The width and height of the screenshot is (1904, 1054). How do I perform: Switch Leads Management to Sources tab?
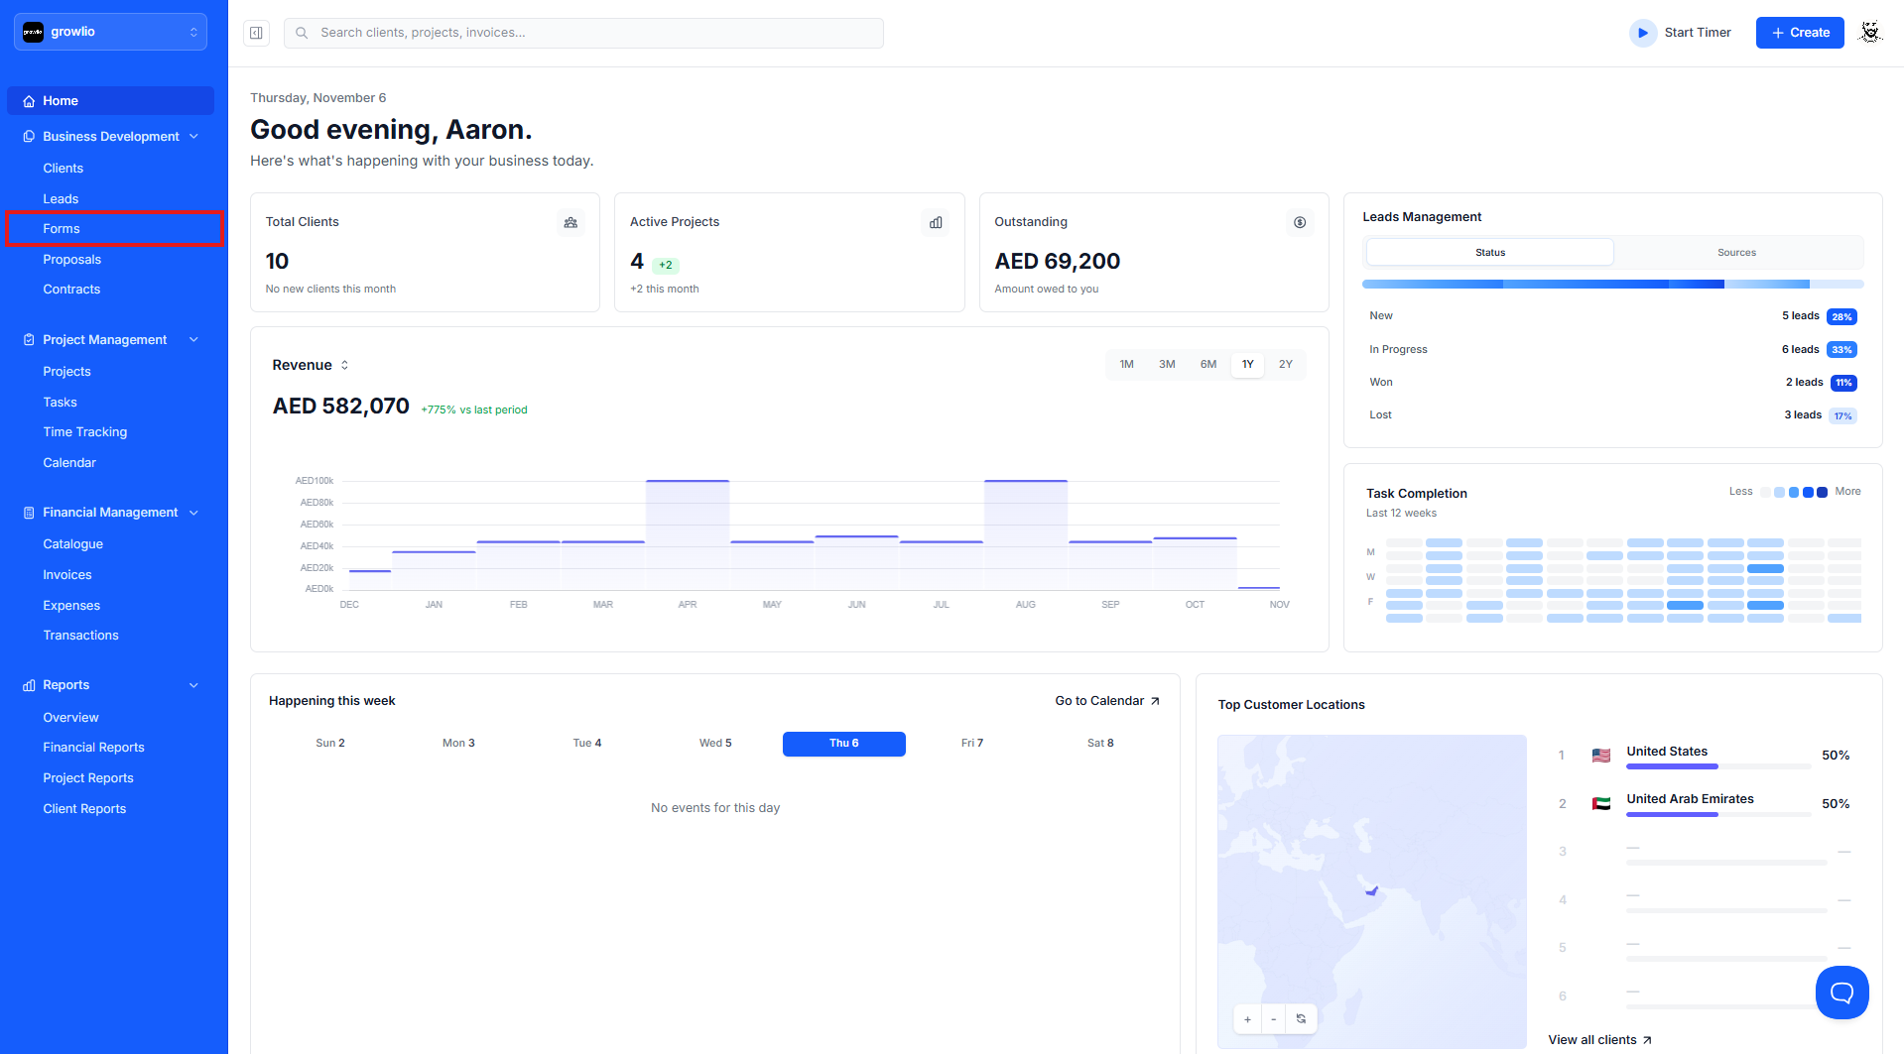click(x=1736, y=253)
